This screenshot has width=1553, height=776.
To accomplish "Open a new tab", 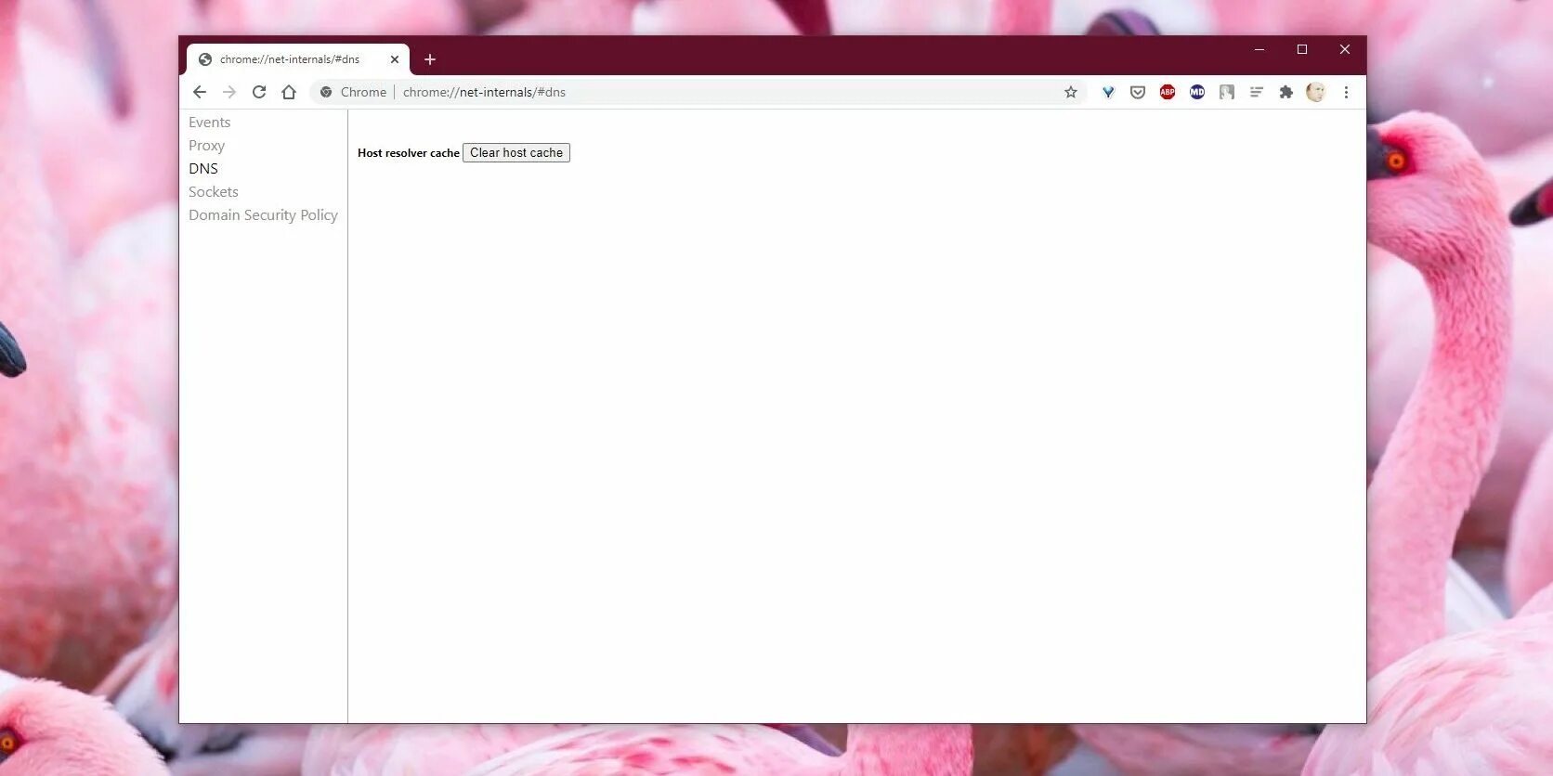I will click(430, 59).
